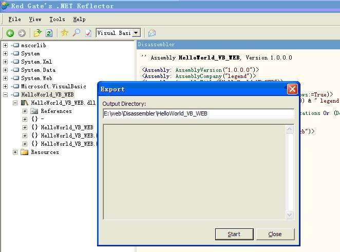This screenshot has width=340, height=252.
Task: Close the Export dialog with X
Action: [x=292, y=89]
